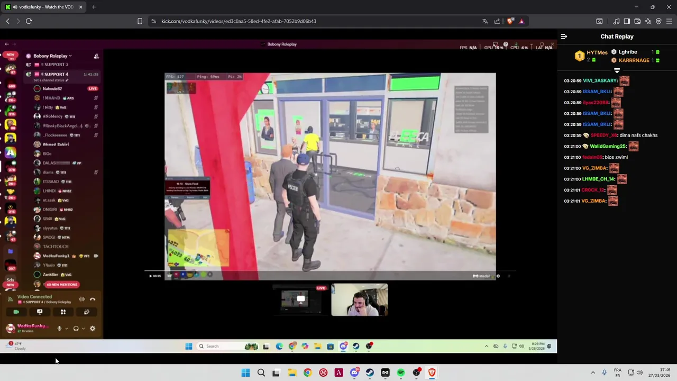The image size is (677, 381).
Task: Expand the leaderboard with the arrow below it
Action: pyautogui.click(x=617, y=70)
